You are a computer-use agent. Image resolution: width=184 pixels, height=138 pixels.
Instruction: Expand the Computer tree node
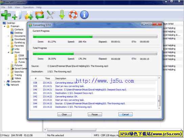click(4, 82)
